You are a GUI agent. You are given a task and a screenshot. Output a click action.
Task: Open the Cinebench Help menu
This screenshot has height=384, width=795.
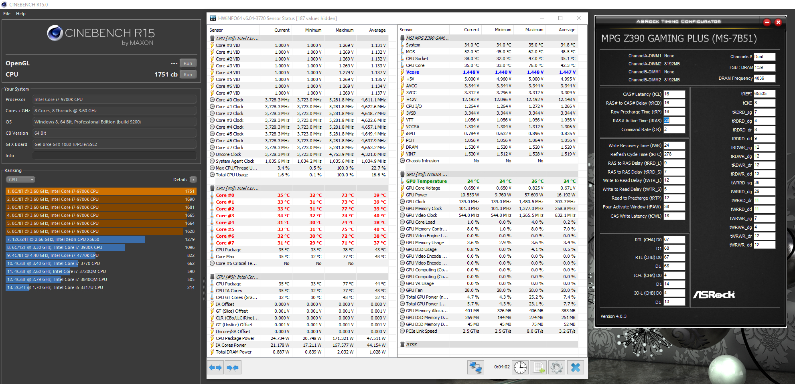(x=21, y=14)
